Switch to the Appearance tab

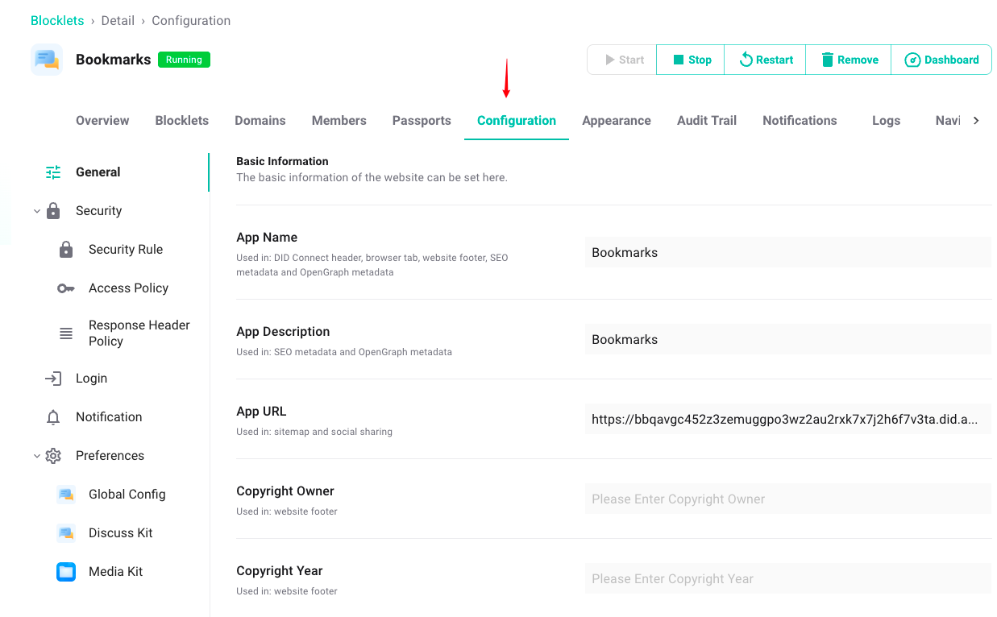[x=616, y=121]
